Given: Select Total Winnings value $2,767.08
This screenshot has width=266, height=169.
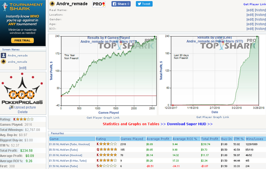Looking at the screenshot, I should point(32,130).
